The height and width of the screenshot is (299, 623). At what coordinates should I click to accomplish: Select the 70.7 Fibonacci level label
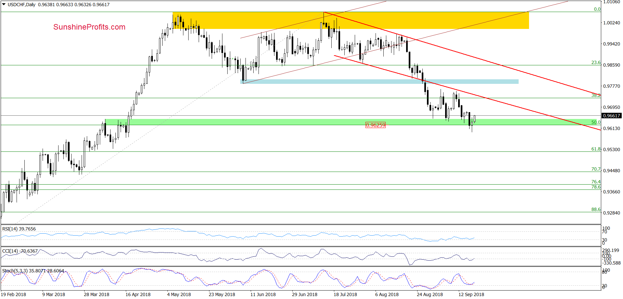click(596, 169)
